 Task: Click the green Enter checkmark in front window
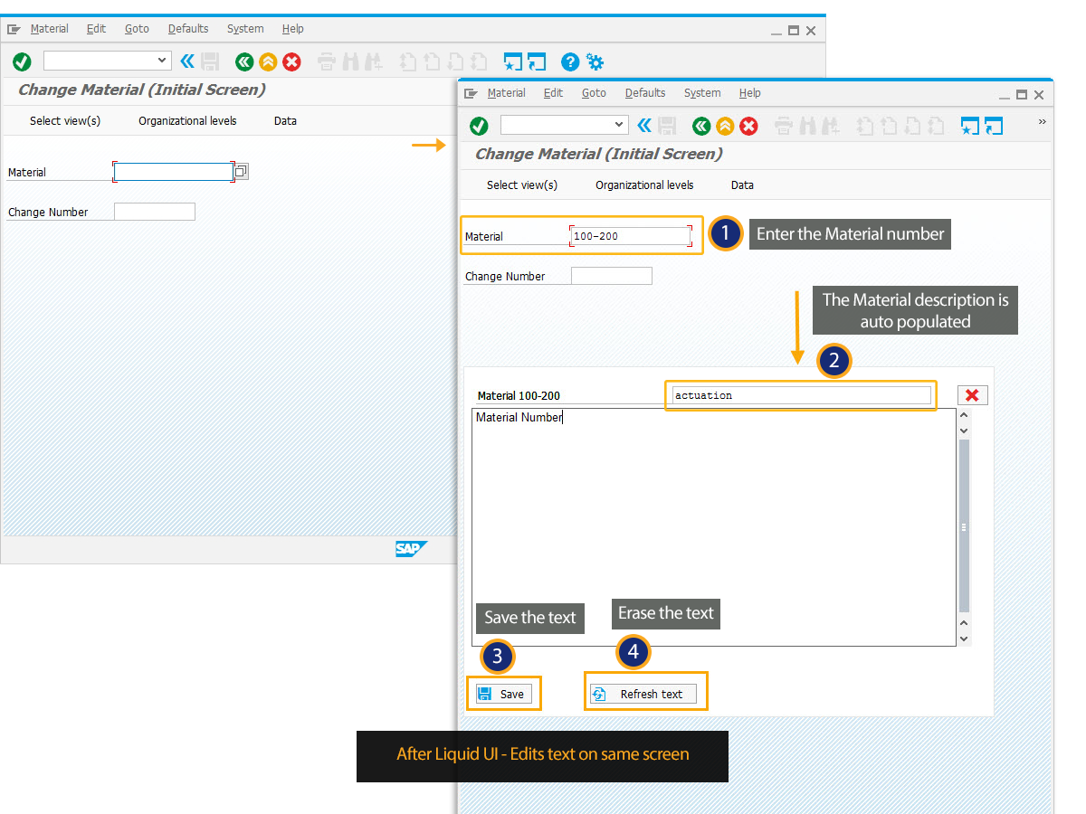coord(479,126)
